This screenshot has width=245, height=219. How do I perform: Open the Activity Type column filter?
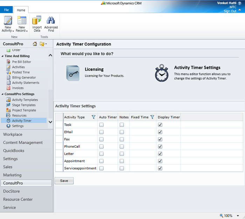point(93,117)
